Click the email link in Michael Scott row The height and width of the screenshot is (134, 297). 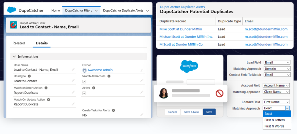pyautogui.click(x=266, y=37)
